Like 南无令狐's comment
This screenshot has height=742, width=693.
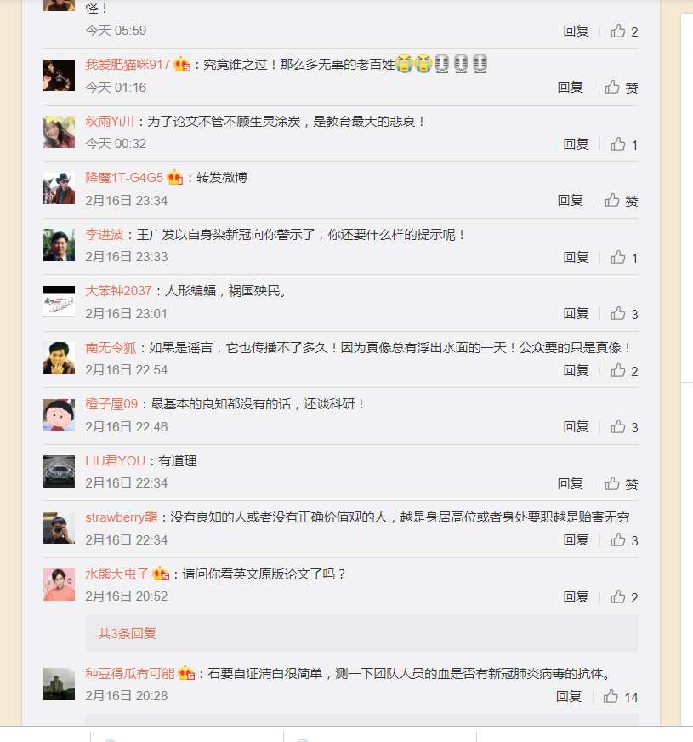[x=618, y=370]
